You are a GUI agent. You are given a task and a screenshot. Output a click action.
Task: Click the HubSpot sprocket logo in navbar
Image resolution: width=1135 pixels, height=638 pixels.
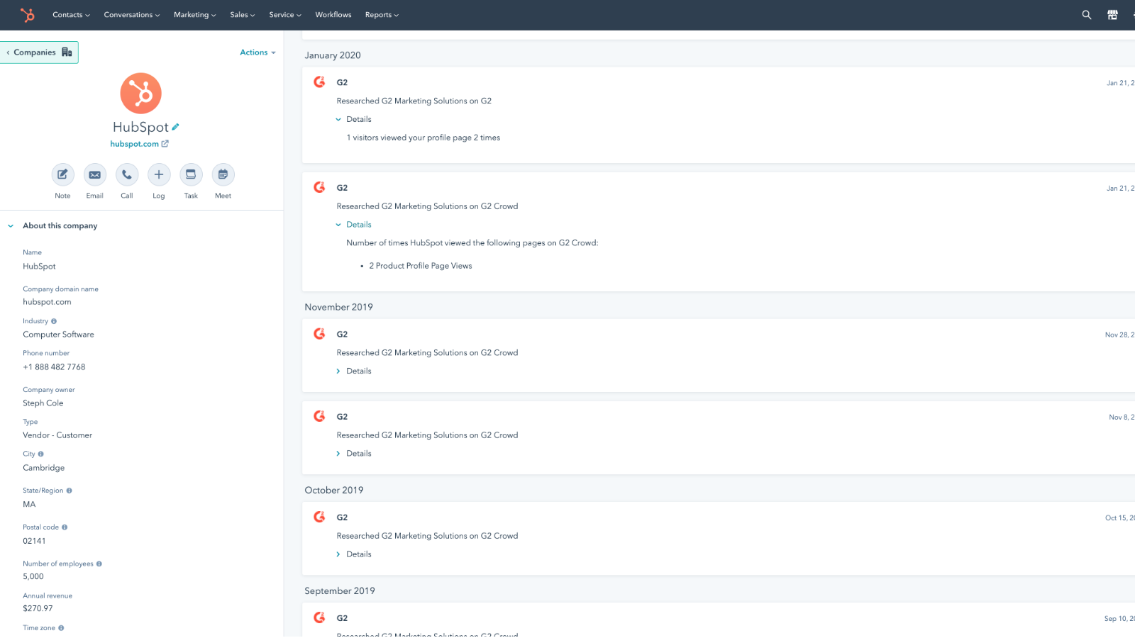pyautogui.click(x=28, y=15)
